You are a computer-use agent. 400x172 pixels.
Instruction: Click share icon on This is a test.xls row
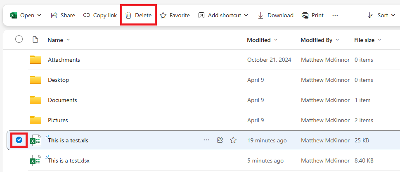point(220,140)
